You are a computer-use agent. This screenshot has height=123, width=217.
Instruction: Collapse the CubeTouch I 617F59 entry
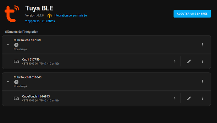(x=8, y=45)
